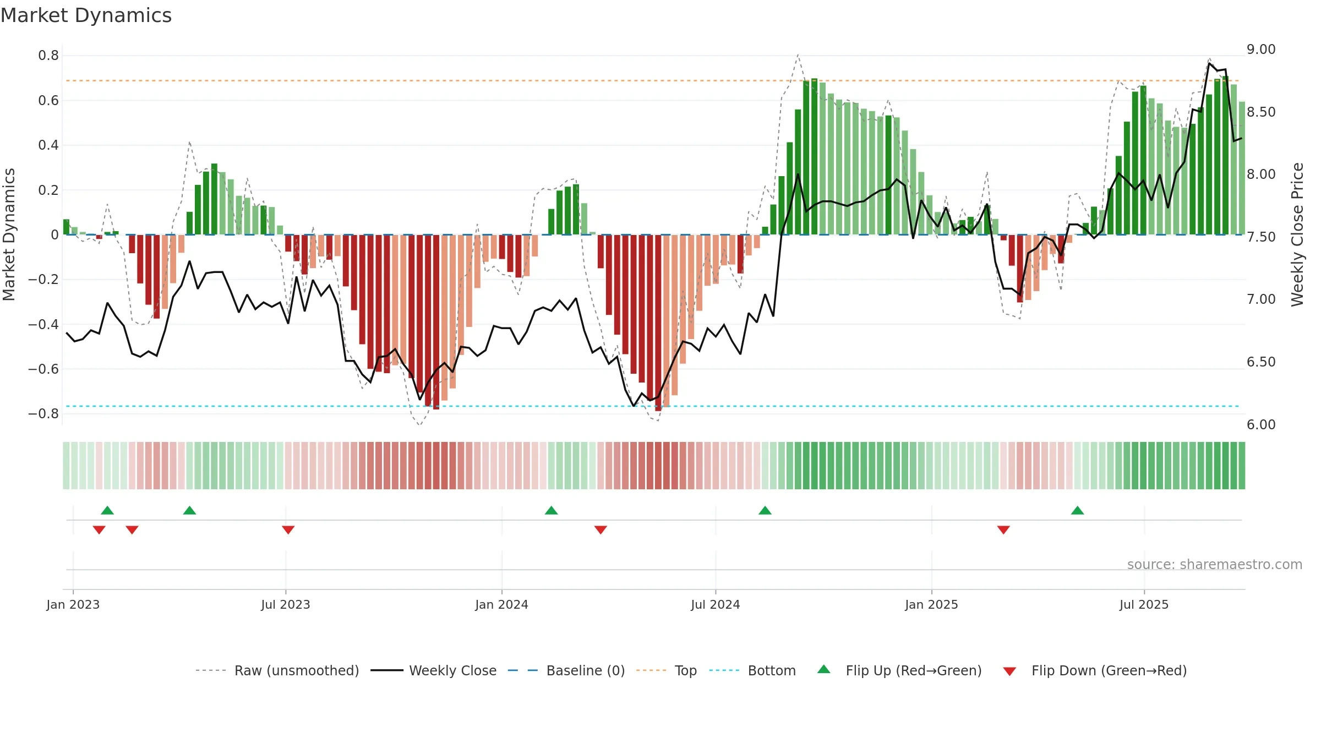The width and height of the screenshot is (1321, 743).
Task: Select the red flip-down marker just before the April 2023 flip-up
Action: (x=132, y=530)
